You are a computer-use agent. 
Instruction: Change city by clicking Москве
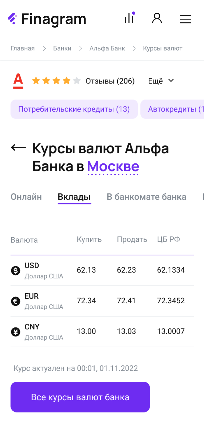[113, 166]
